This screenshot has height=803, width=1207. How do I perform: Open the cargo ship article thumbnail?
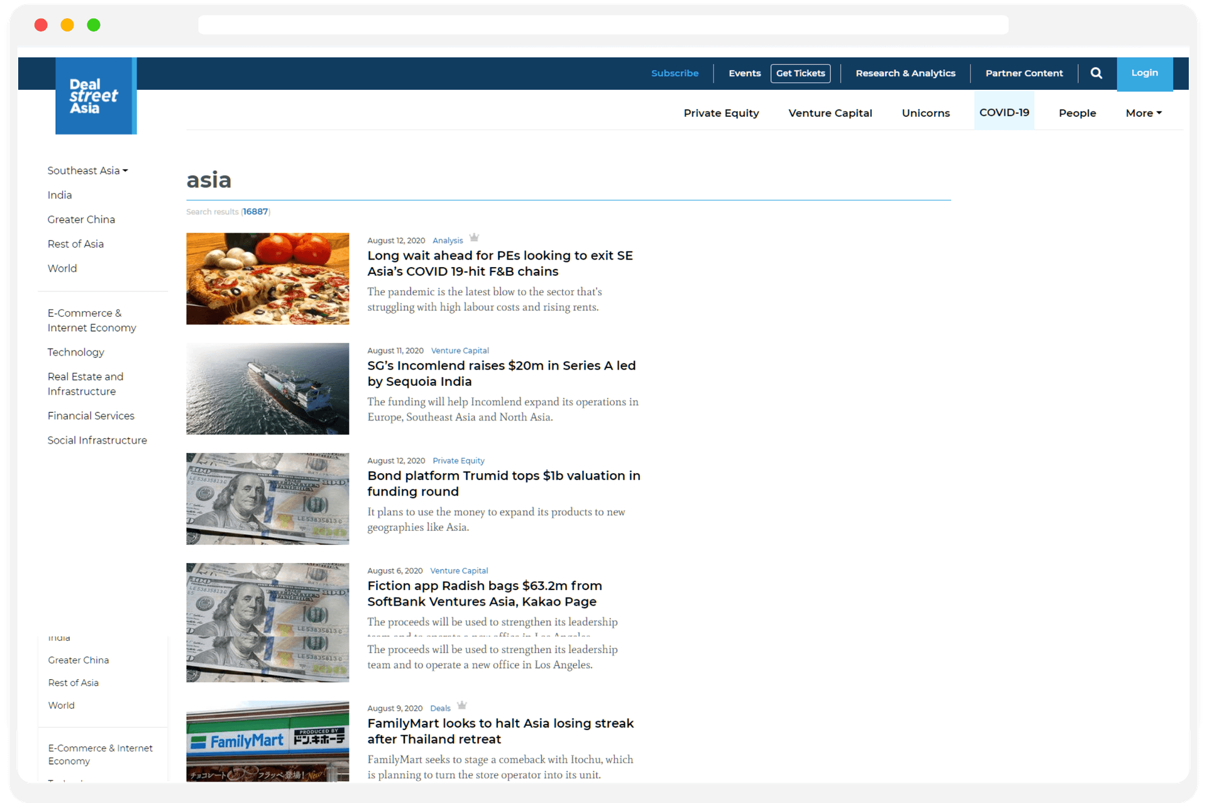pyautogui.click(x=267, y=388)
